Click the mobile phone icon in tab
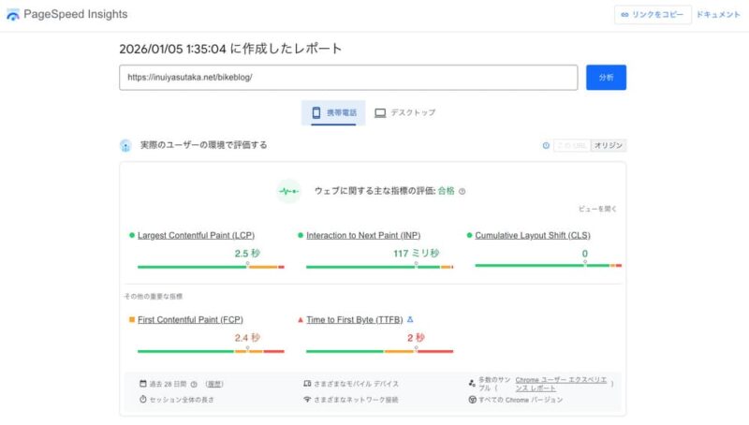 pos(316,112)
